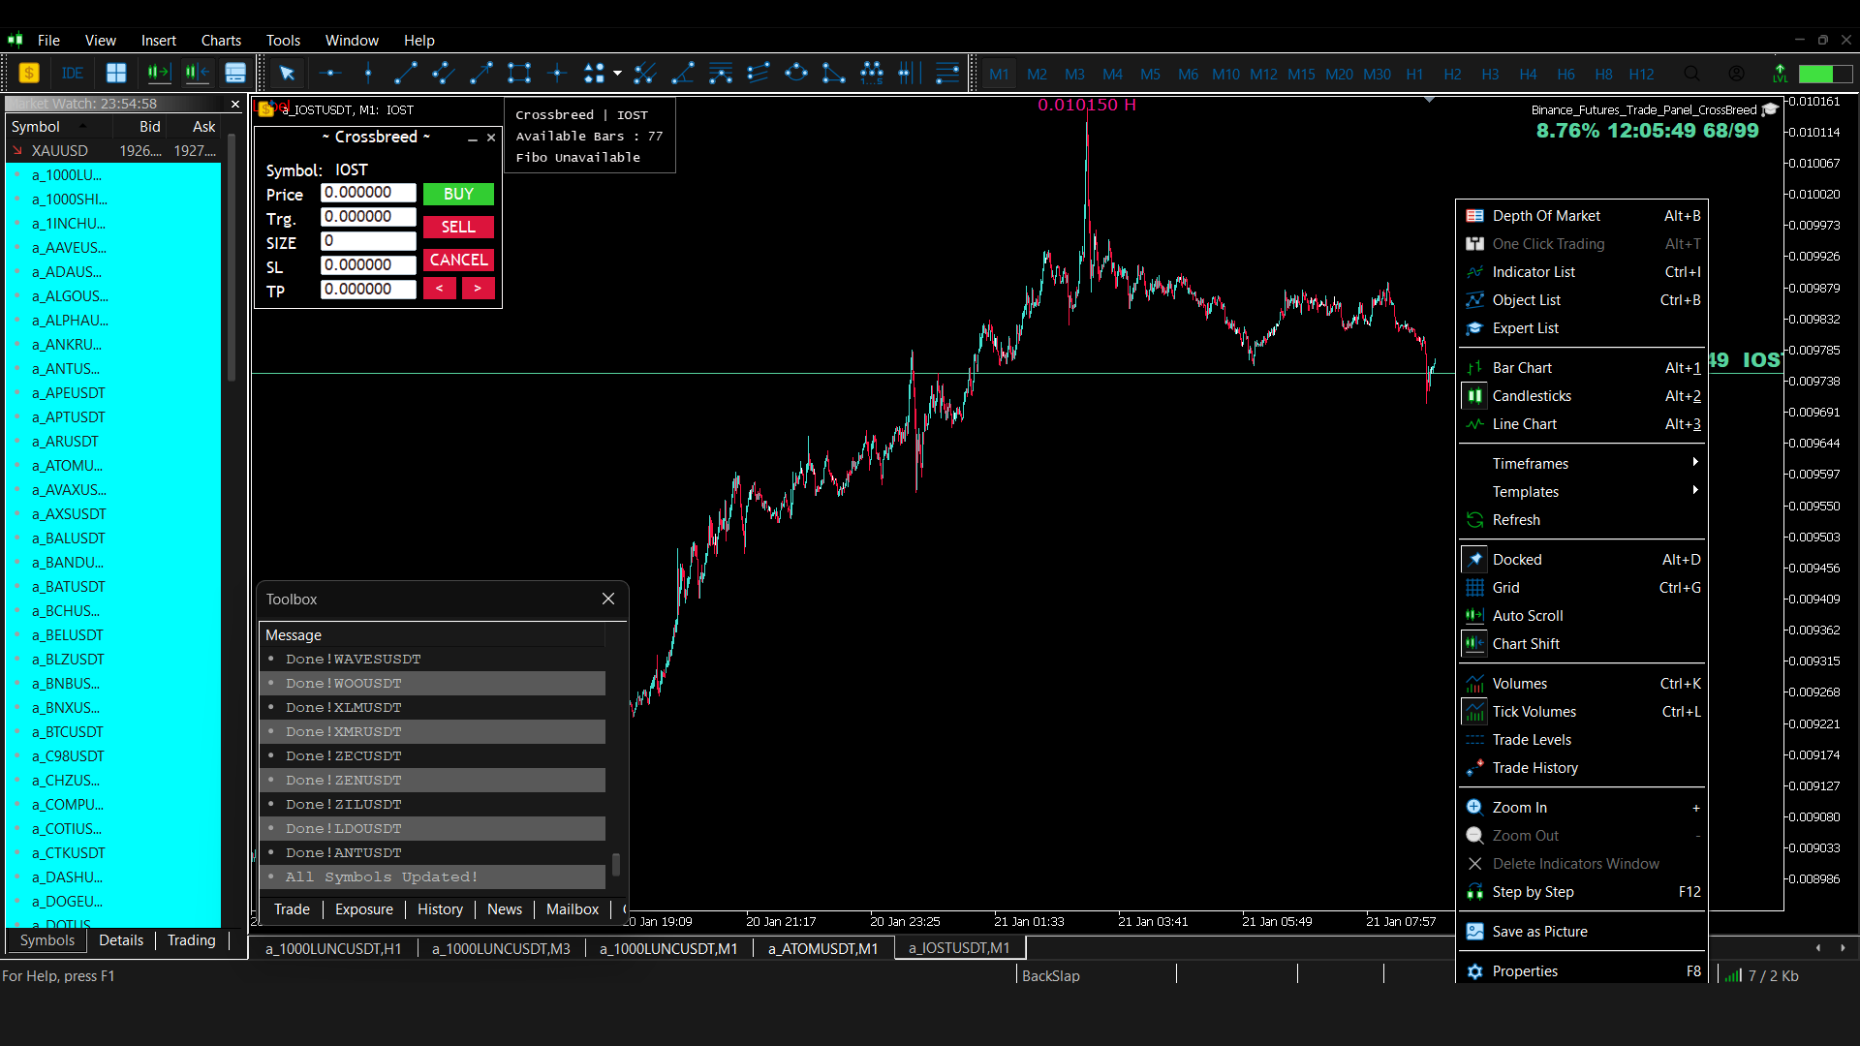1860x1046 pixels.
Task: Toggle Grid display in context menu
Action: [1505, 588]
